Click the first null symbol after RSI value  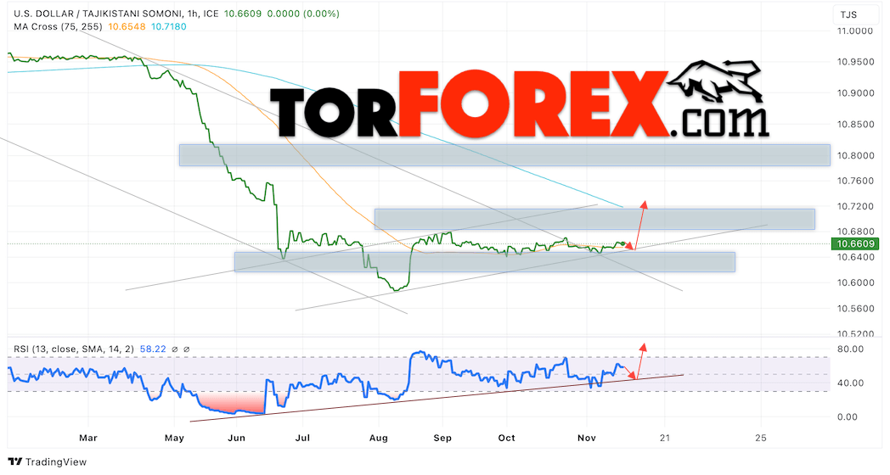[x=175, y=349]
